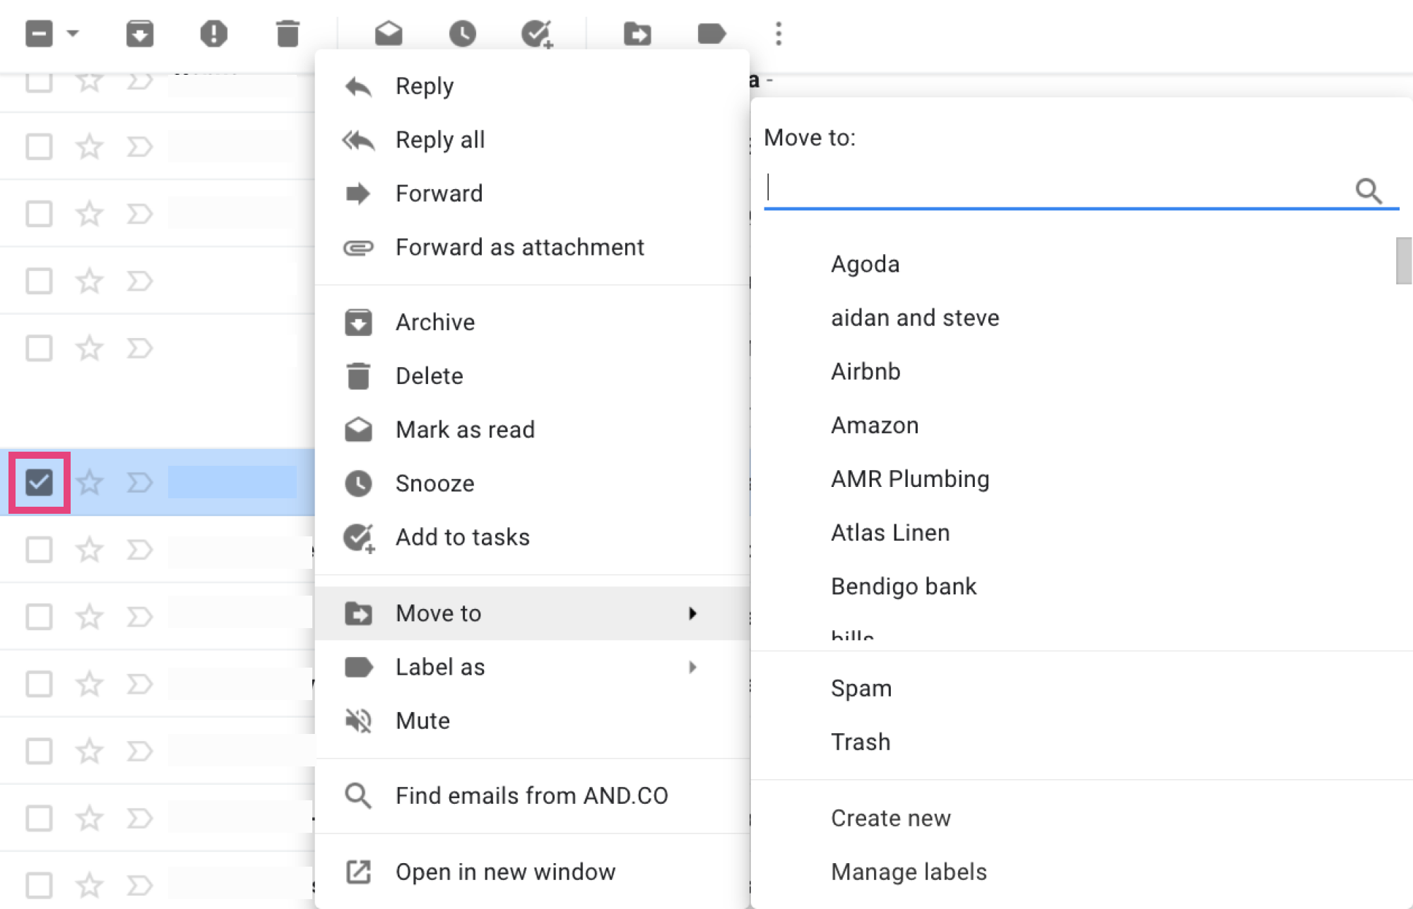Star the selected highlighted email

click(89, 483)
